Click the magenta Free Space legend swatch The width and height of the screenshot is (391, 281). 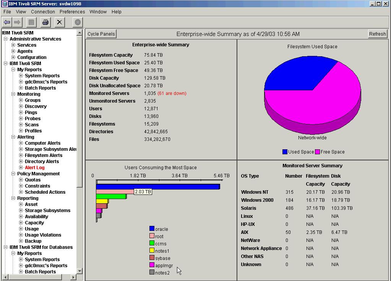tap(318, 152)
